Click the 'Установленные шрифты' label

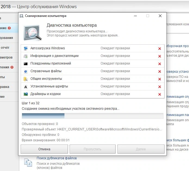point(49,86)
